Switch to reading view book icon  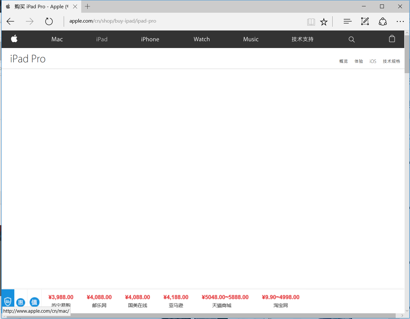311,22
